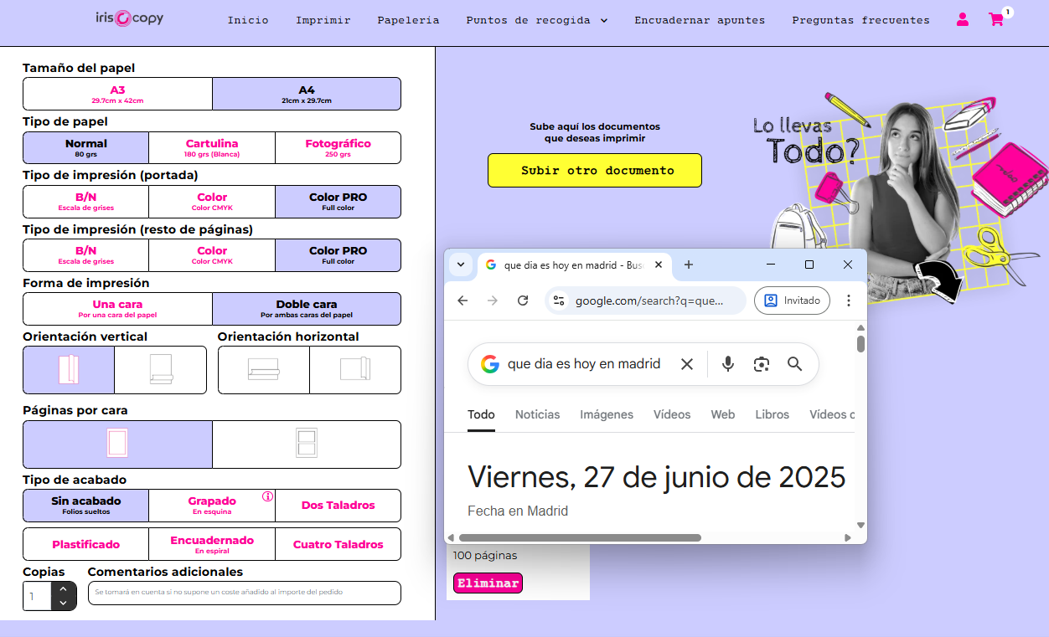The image size is (1049, 637).
Task: Open Google Lens image search
Action: 761,364
